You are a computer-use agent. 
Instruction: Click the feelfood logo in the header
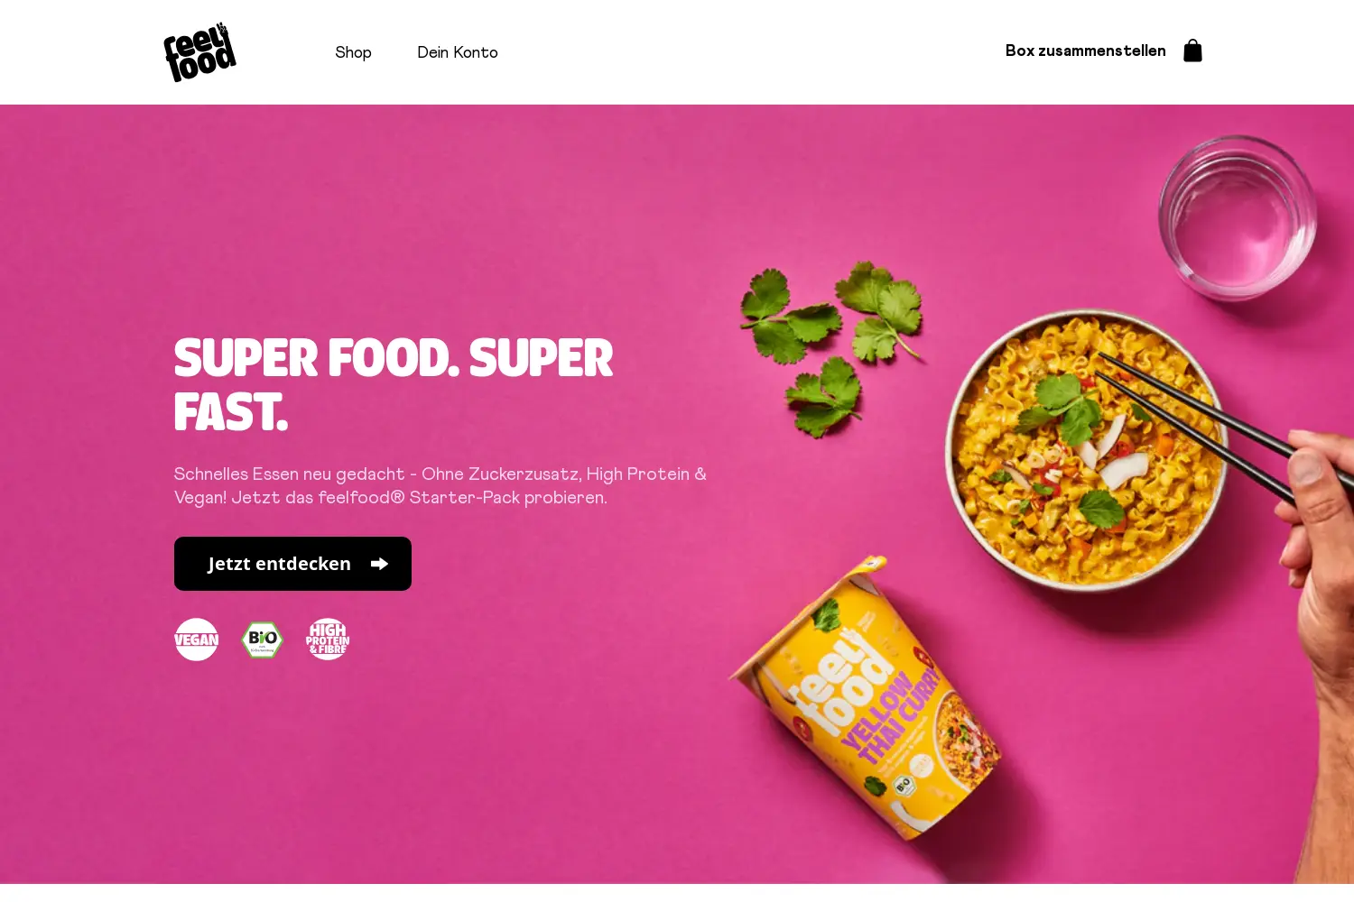point(199,52)
